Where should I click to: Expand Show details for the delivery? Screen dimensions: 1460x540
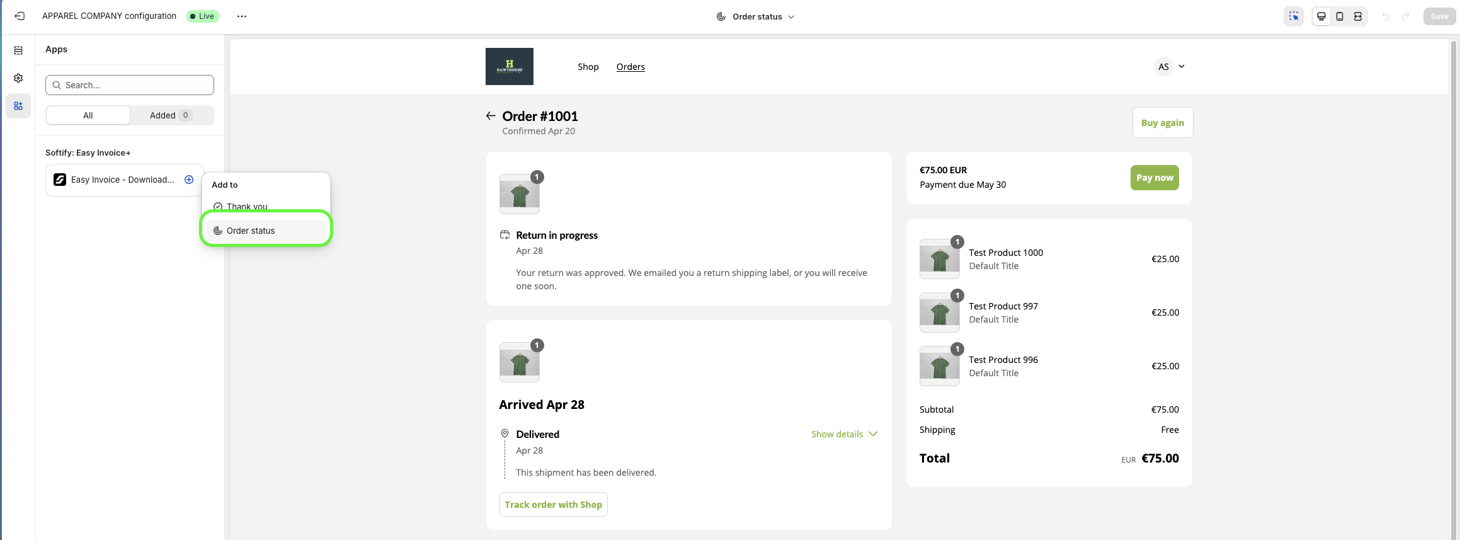point(844,434)
